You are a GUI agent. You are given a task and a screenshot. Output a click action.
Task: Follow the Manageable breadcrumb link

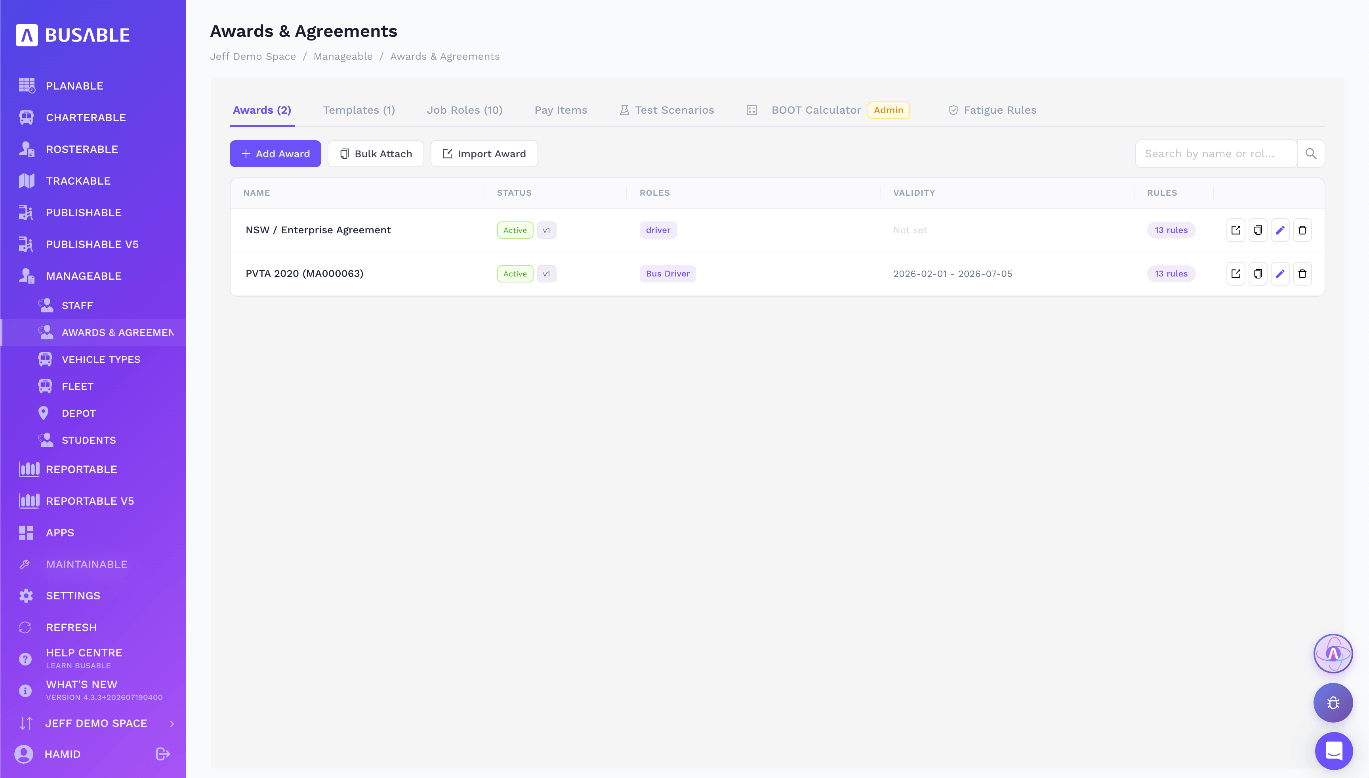click(343, 57)
